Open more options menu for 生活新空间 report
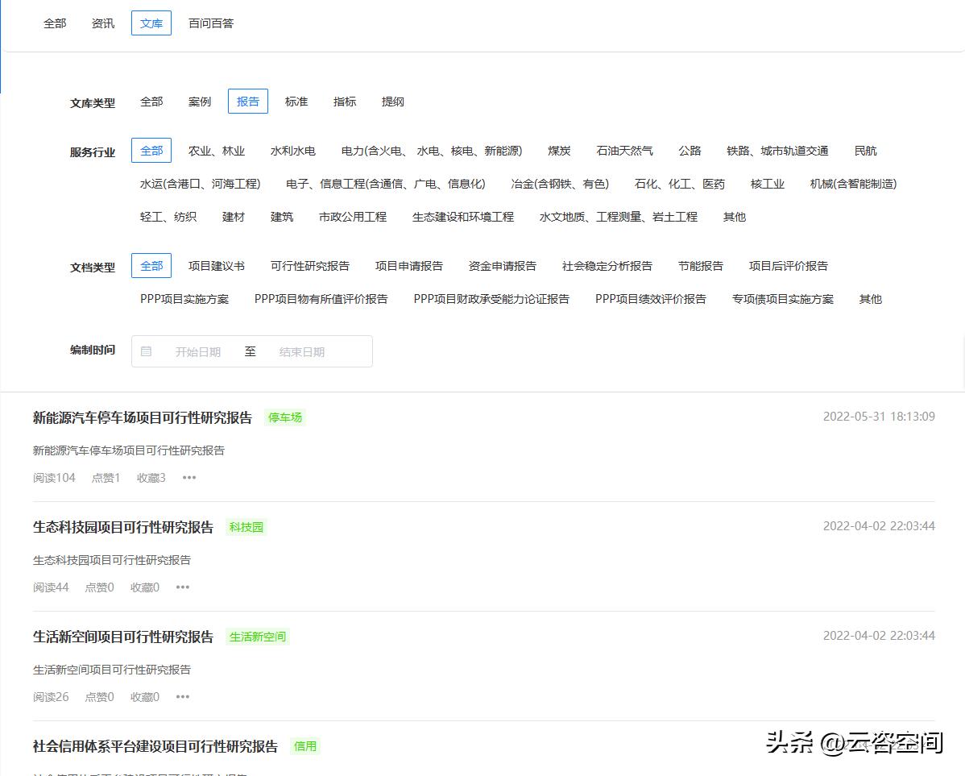965x776 pixels. click(182, 696)
